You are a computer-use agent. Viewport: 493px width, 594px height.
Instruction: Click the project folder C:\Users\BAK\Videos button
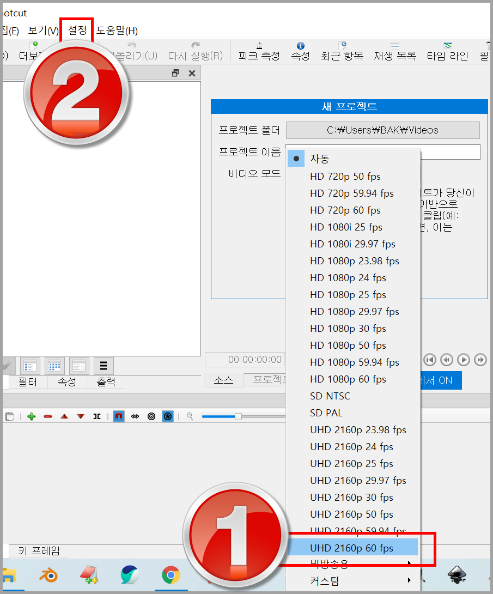click(x=383, y=130)
